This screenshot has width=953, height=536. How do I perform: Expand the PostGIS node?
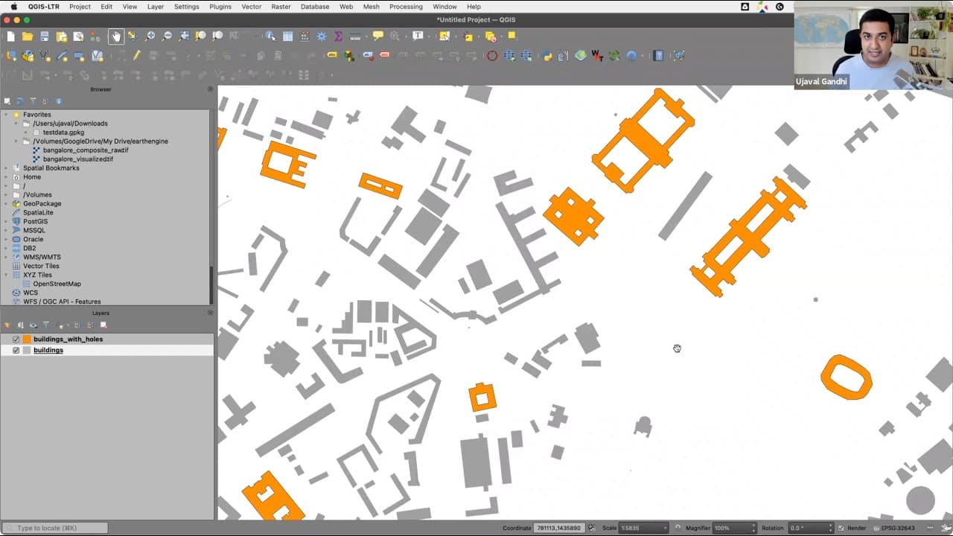click(7, 222)
